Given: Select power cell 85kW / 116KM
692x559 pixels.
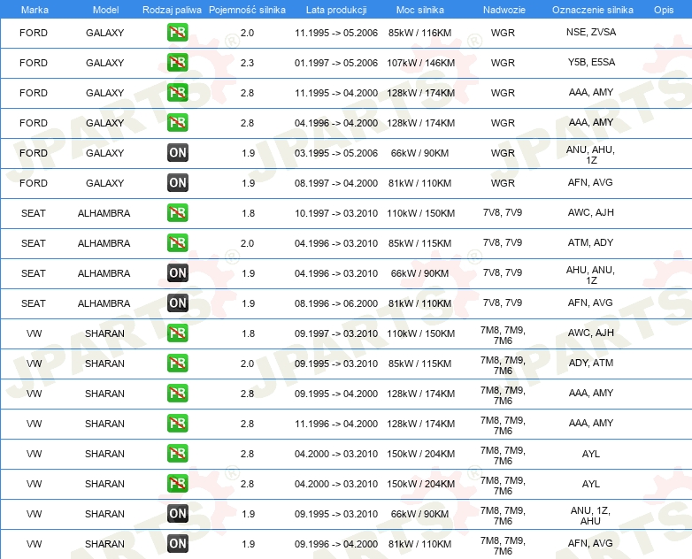Looking at the screenshot, I should tap(419, 33).
